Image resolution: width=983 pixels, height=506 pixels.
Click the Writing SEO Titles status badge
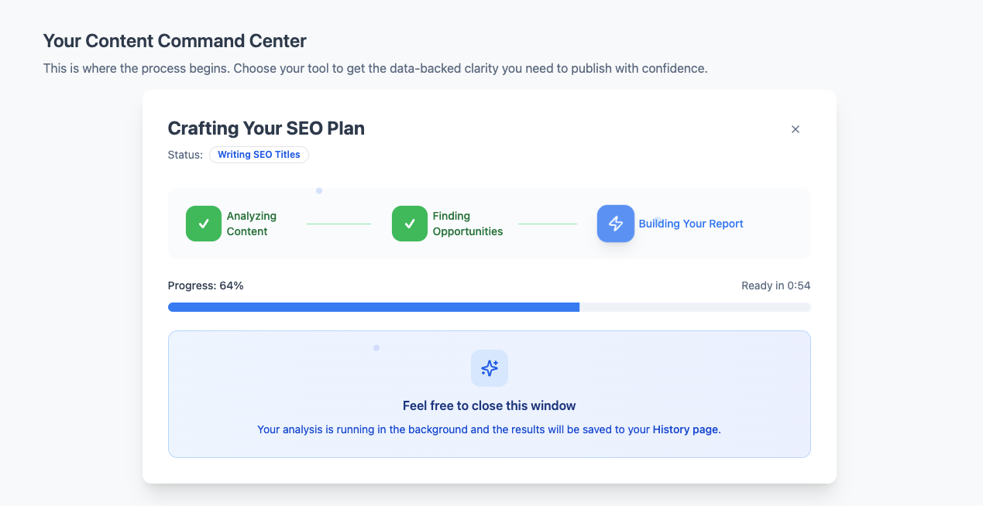(259, 155)
